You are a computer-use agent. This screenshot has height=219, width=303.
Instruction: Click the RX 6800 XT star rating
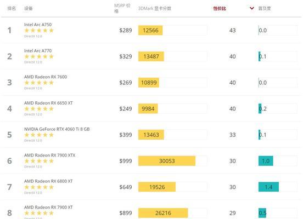(x=39, y=187)
